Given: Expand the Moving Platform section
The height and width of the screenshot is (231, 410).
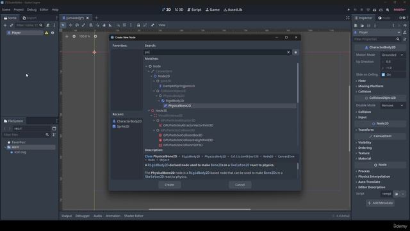Looking at the screenshot, I should click(x=370, y=86).
